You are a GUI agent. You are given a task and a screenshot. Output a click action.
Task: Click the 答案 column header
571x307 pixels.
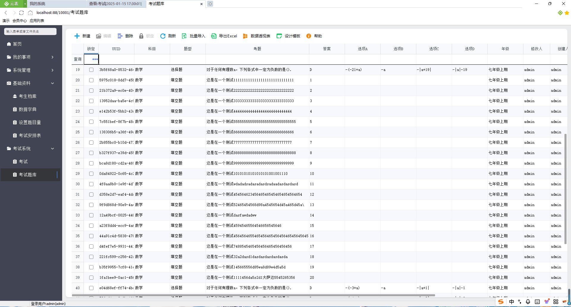(x=327, y=49)
